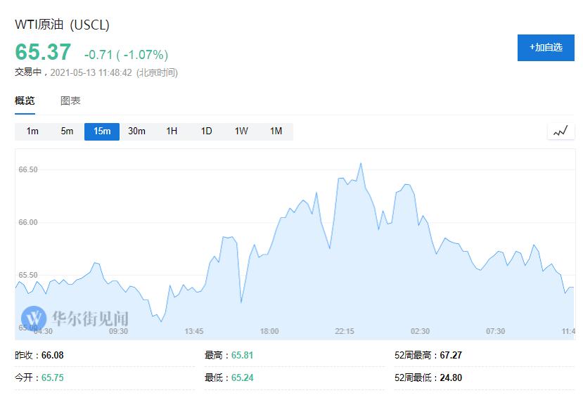Select the 5m interval button
583x400 pixels.
67,131
